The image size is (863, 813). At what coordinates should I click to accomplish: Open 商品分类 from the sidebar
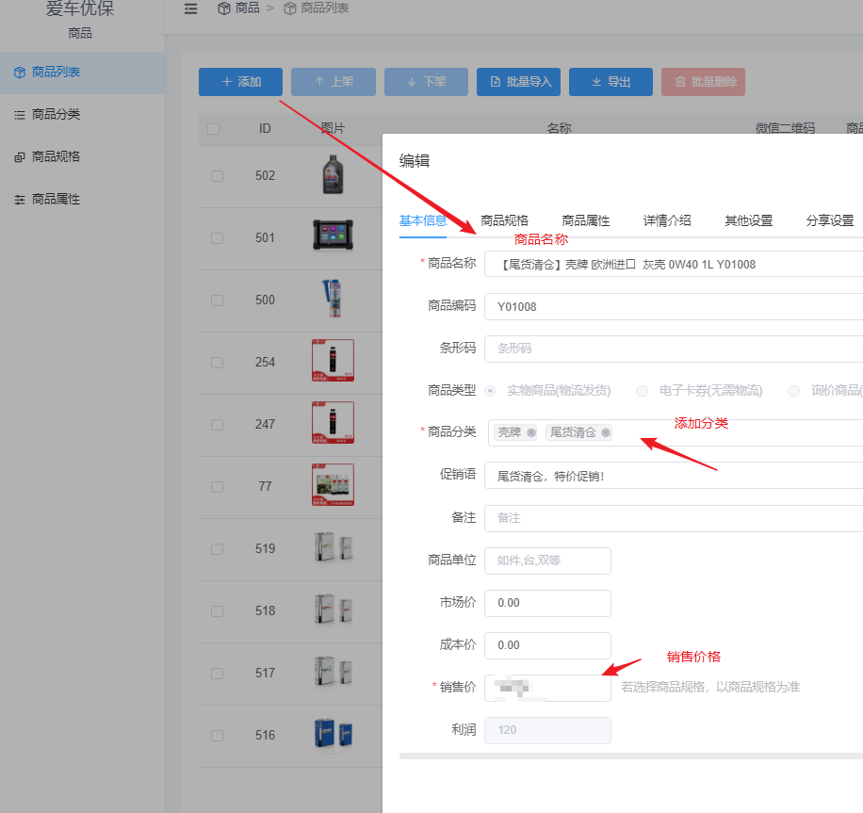tap(57, 114)
